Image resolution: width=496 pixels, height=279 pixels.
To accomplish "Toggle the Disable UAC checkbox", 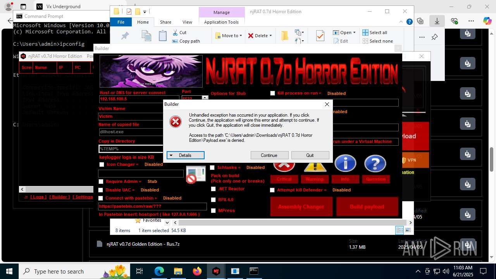I will [x=101, y=190].
